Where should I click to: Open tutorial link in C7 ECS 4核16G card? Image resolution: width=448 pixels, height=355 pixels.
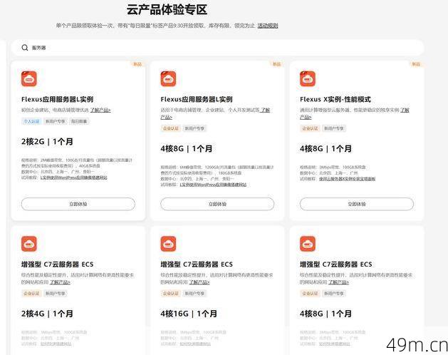195,344
